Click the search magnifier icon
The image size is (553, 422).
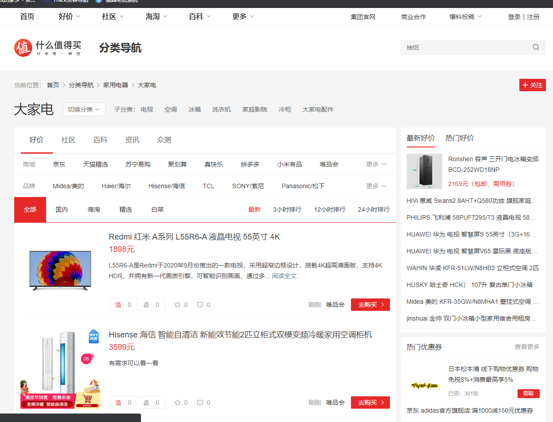coord(536,47)
